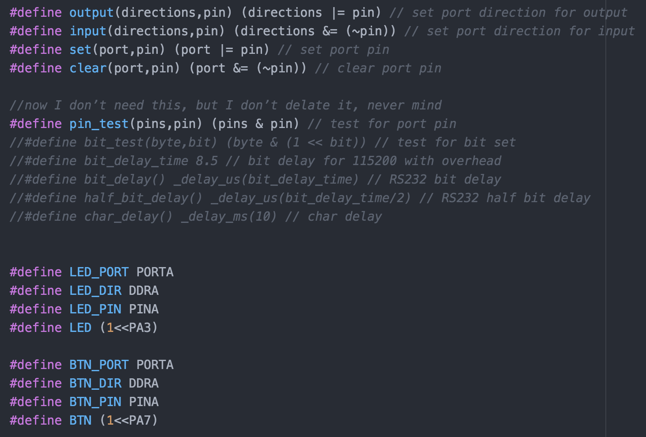Click the LED_PIN identifier
The width and height of the screenshot is (646, 437).
point(95,309)
